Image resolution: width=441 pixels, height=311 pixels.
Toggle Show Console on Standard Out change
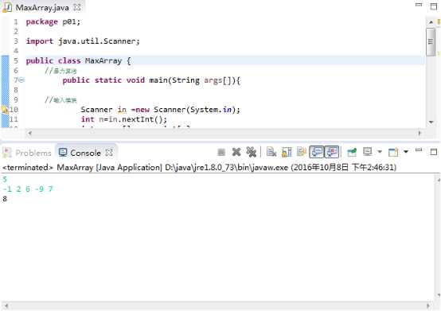[317, 152]
